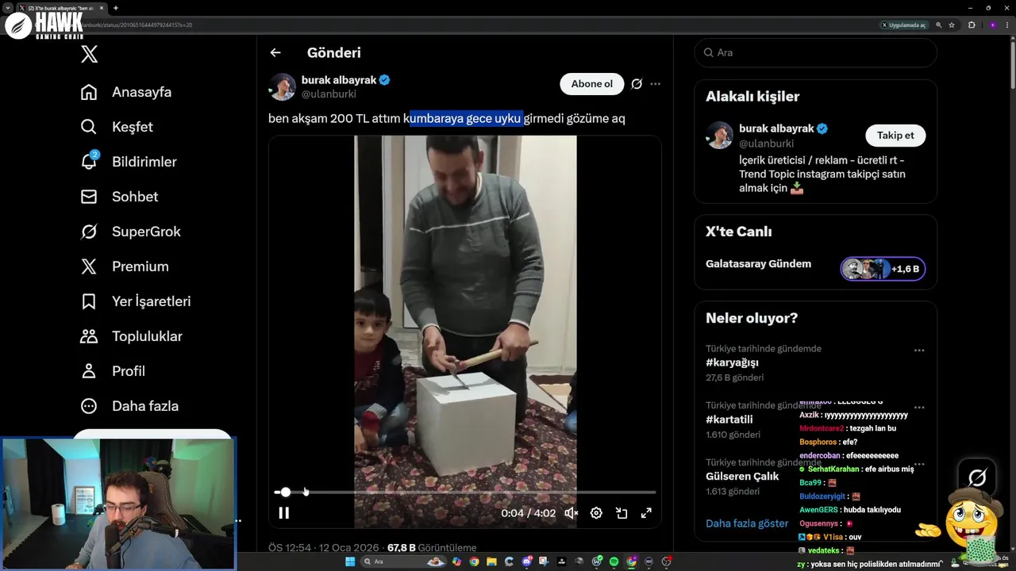Open Windows Start menu
The image size is (1016, 571).
pos(350,561)
